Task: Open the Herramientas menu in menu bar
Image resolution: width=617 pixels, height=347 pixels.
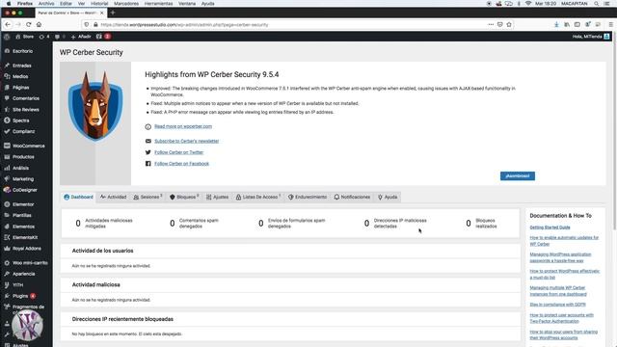Action: (x=158, y=4)
